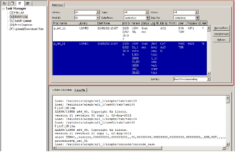Open the Date From calendar arrow

coord(148,18)
